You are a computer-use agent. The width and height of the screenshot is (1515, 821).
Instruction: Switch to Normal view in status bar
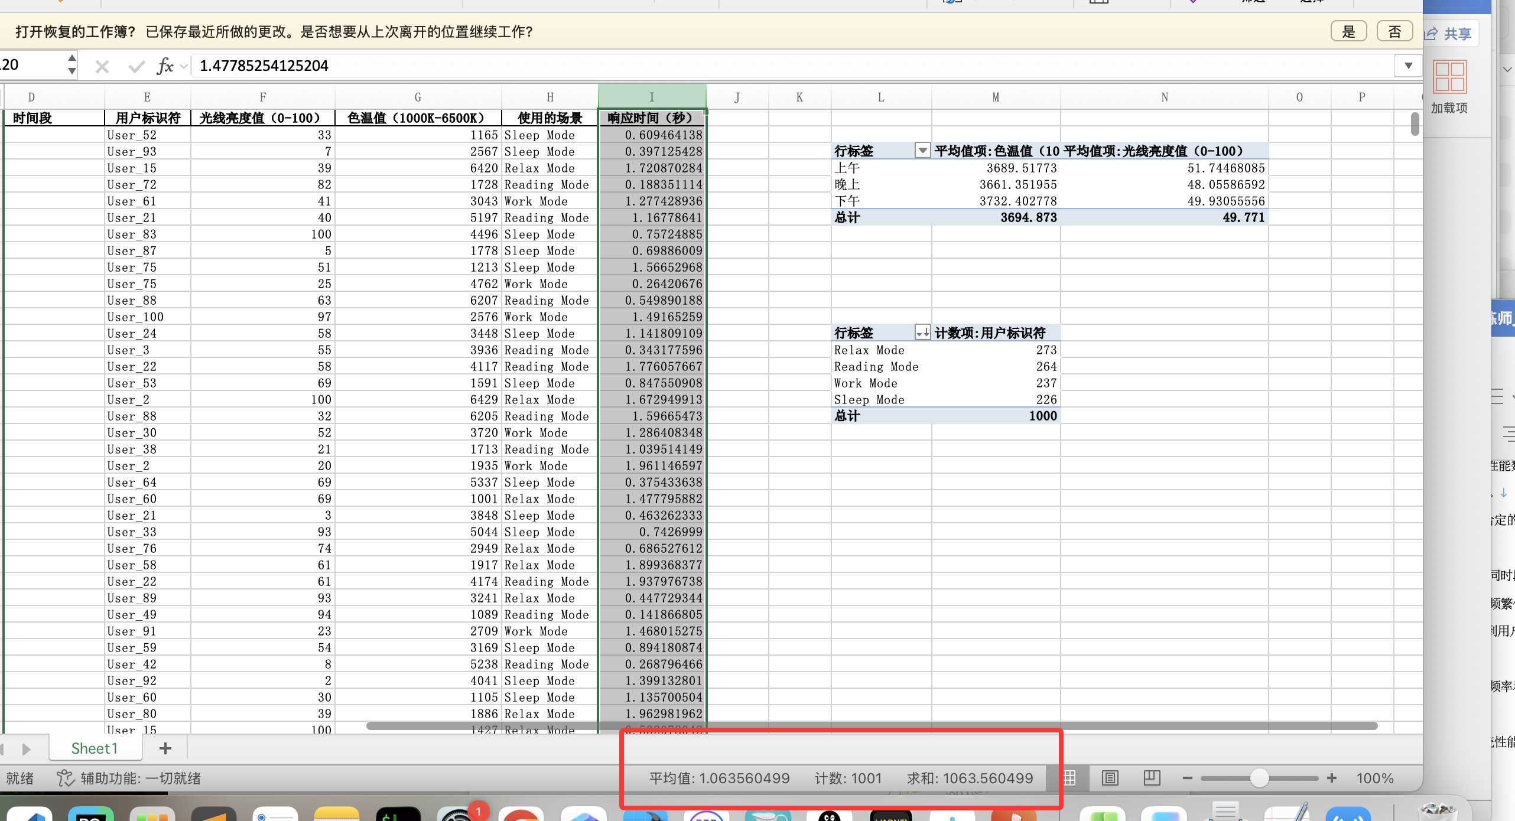coord(1069,778)
